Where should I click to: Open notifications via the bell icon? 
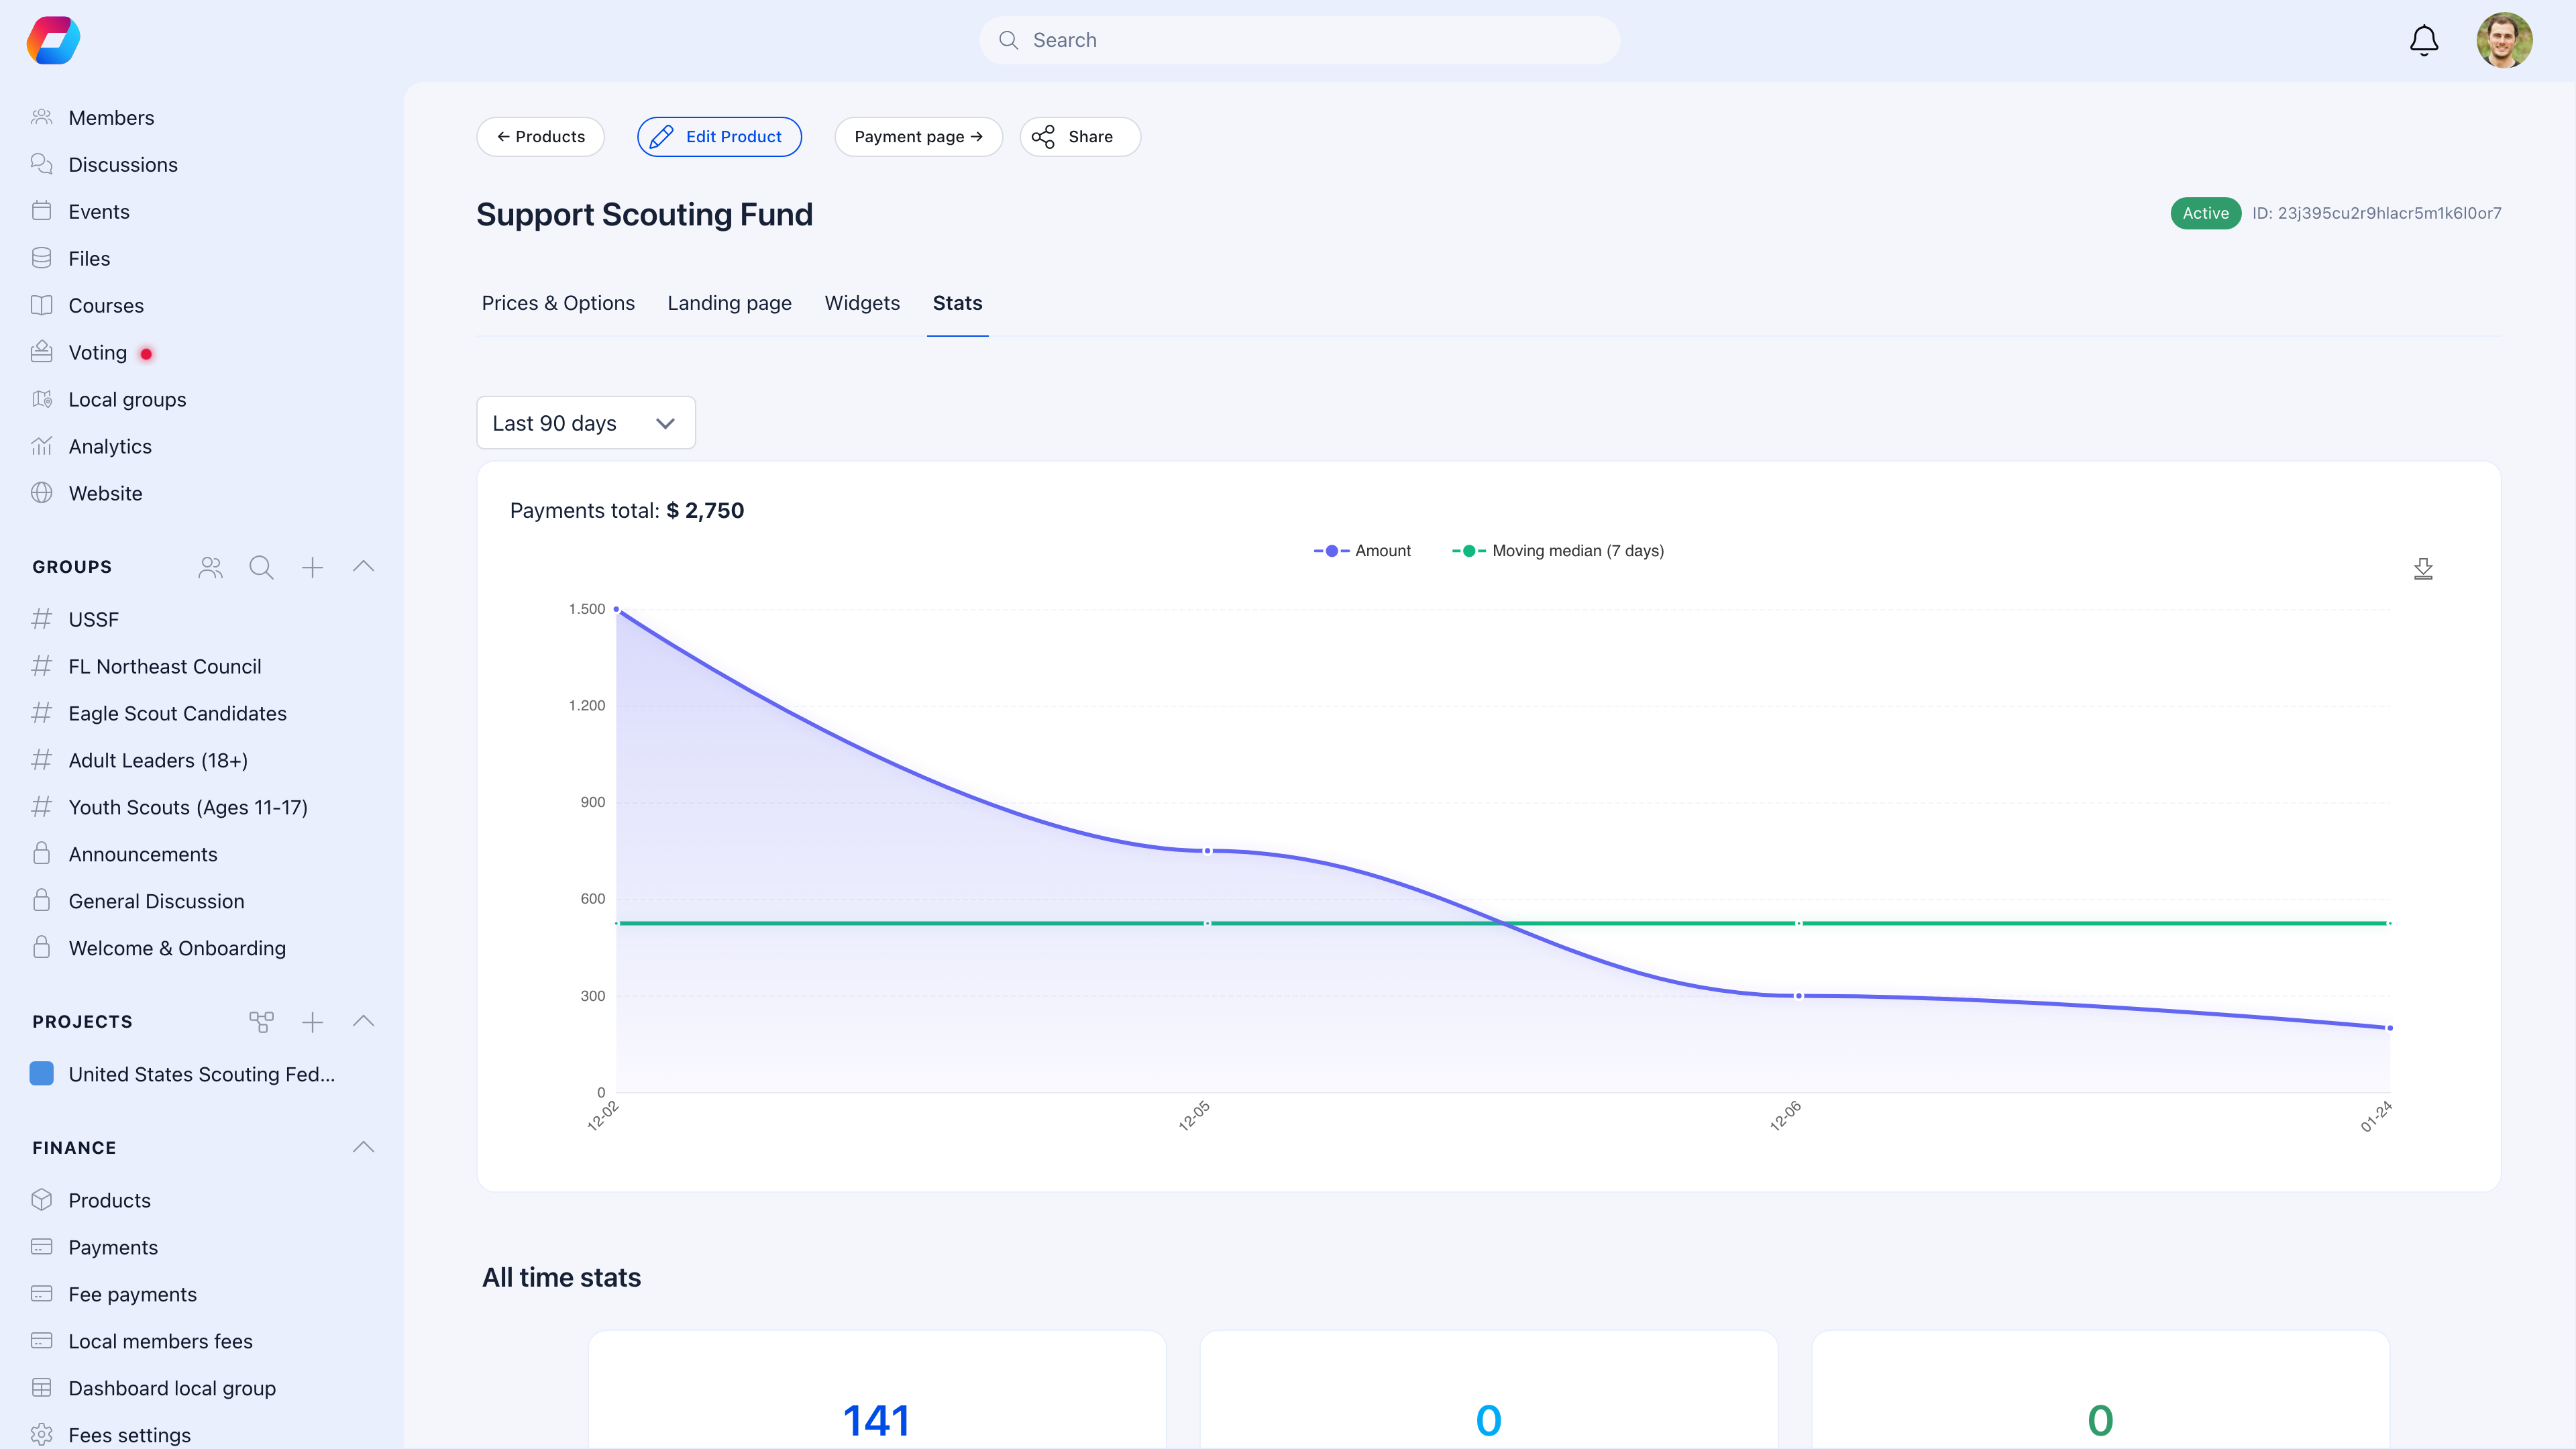tap(2423, 40)
